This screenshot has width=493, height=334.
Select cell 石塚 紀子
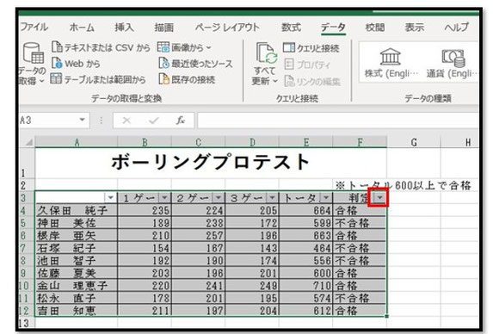click(x=77, y=248)
